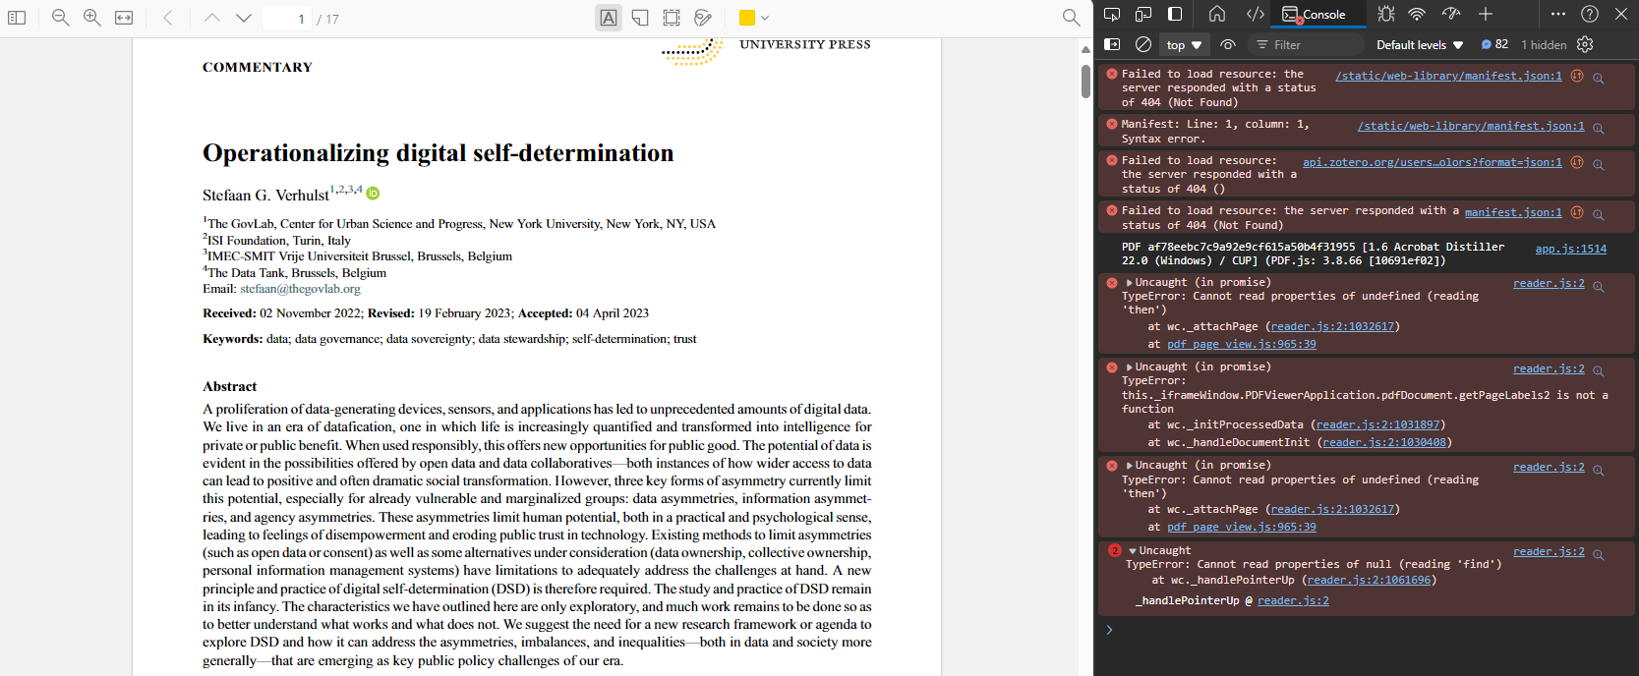Image resolution: width=1639 pixels, height=676 pixels.
Task: Open the annotation color dropdown arrow
Action: [765, 18]
